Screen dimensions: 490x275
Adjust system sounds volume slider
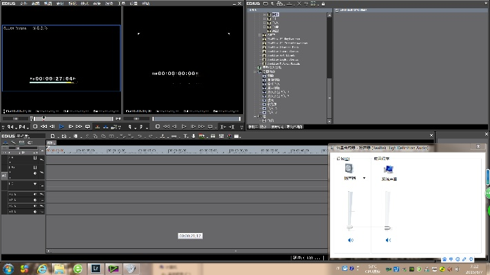tap(387, 228)
